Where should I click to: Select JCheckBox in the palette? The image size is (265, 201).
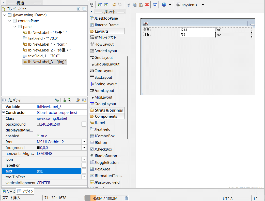(101, 149)
